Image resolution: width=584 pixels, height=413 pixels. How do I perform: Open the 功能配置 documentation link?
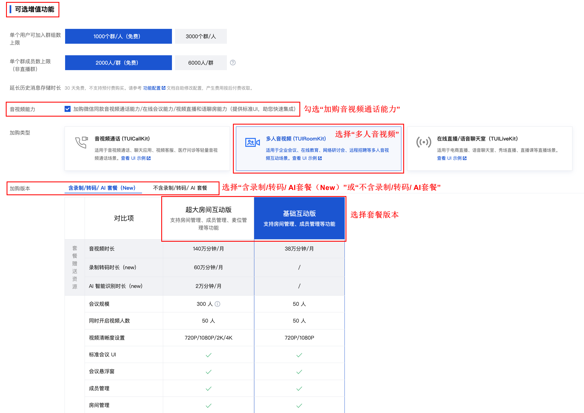(x=152, y=88)
